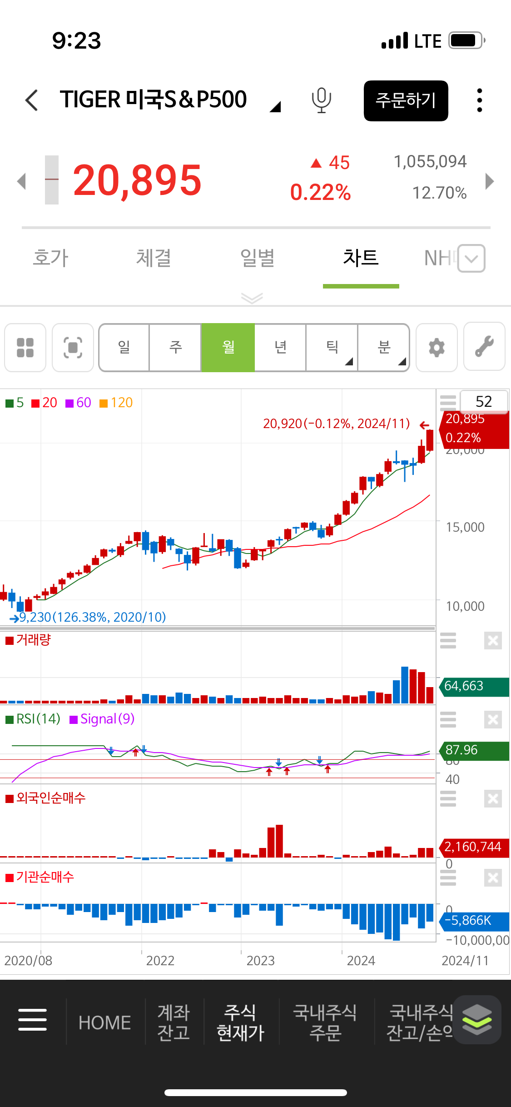
Task: Show next stock with right triangle
Action: point(489,181)
